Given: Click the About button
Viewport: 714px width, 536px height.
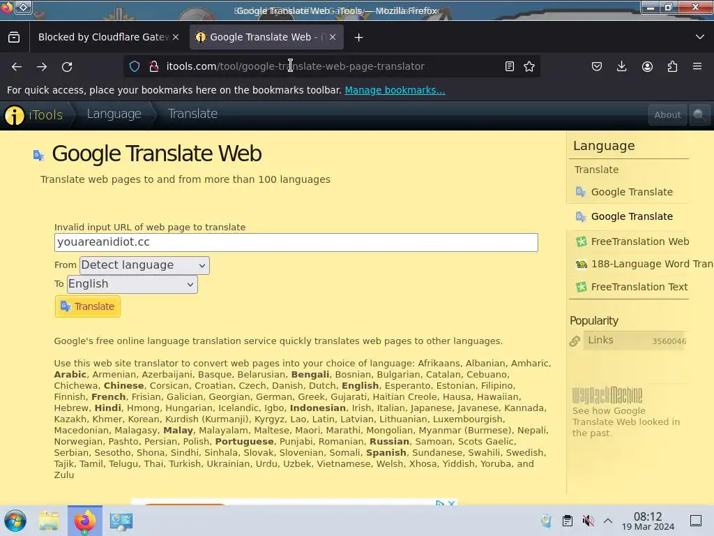Looking at the screenshot, I should click(667, 115).
